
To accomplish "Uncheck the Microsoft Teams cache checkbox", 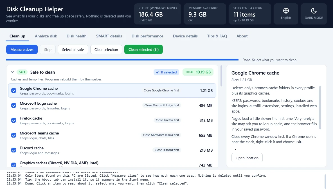I will click(x=13, y=135).
